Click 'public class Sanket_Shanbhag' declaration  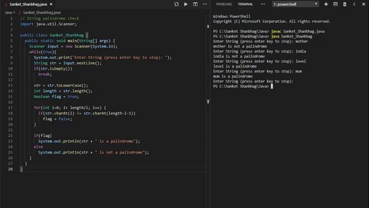click(52, 35)
